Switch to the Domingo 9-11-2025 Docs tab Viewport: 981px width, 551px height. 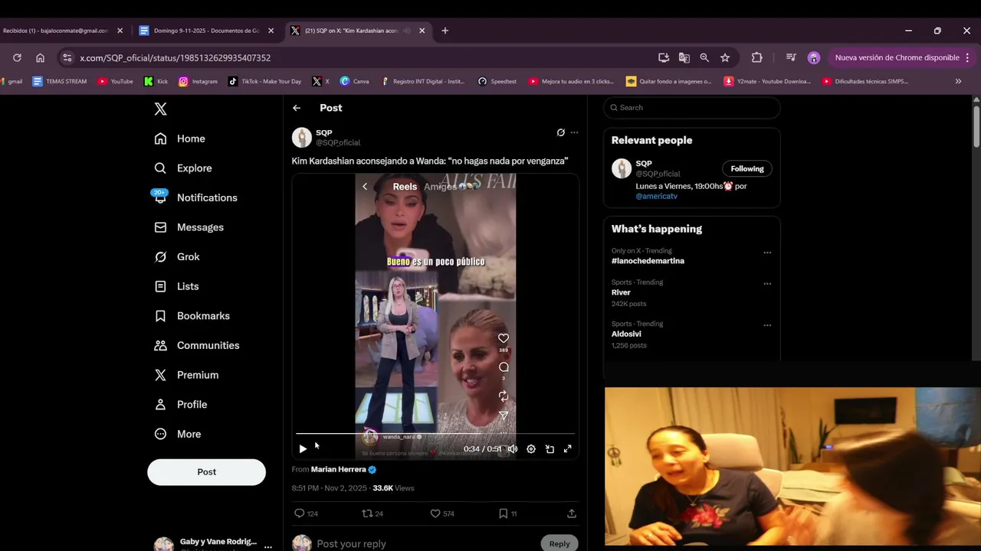click(x=207, y=31)
